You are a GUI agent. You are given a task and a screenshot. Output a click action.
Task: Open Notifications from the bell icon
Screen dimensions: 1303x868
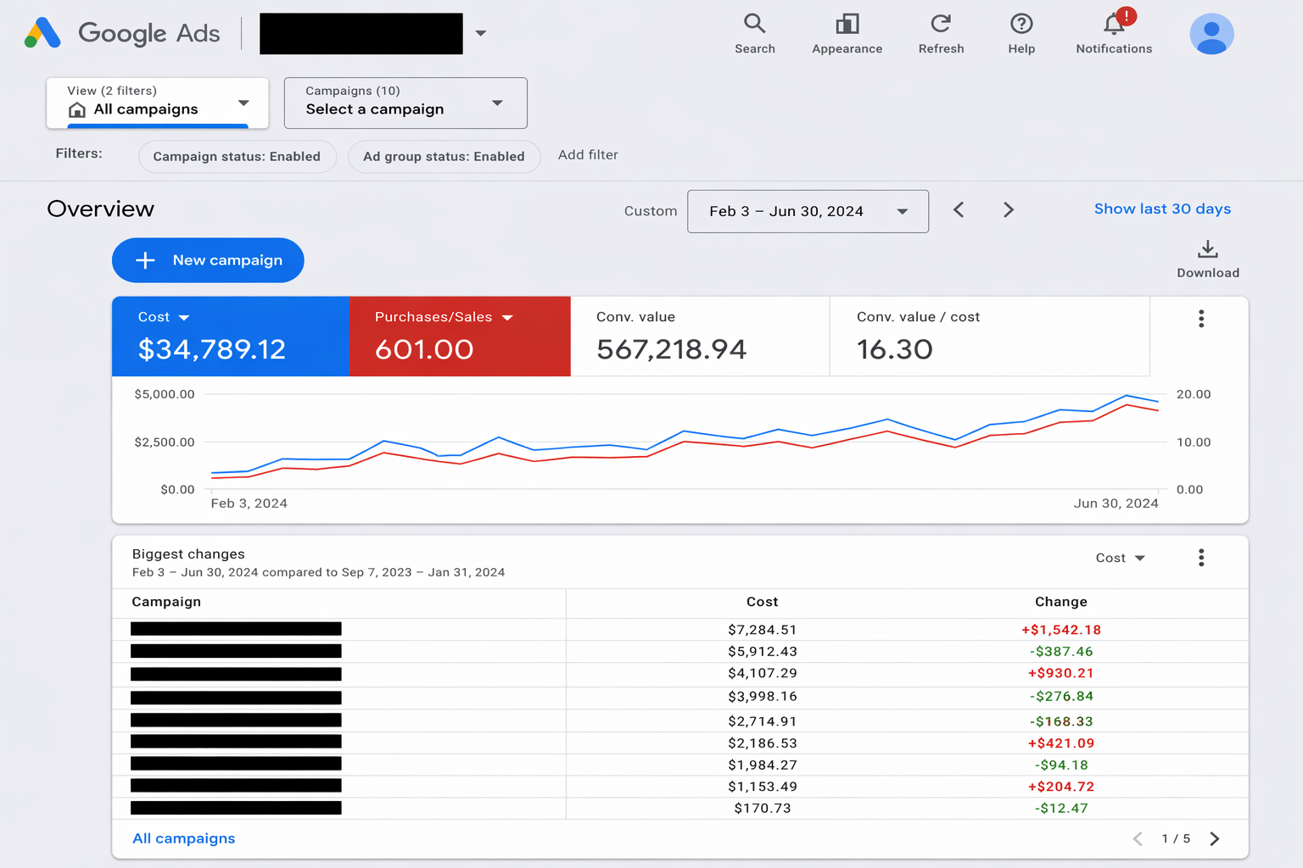click(1112, 34)
